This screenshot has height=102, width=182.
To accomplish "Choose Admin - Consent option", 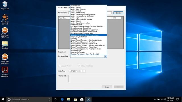I will (88, 11).
